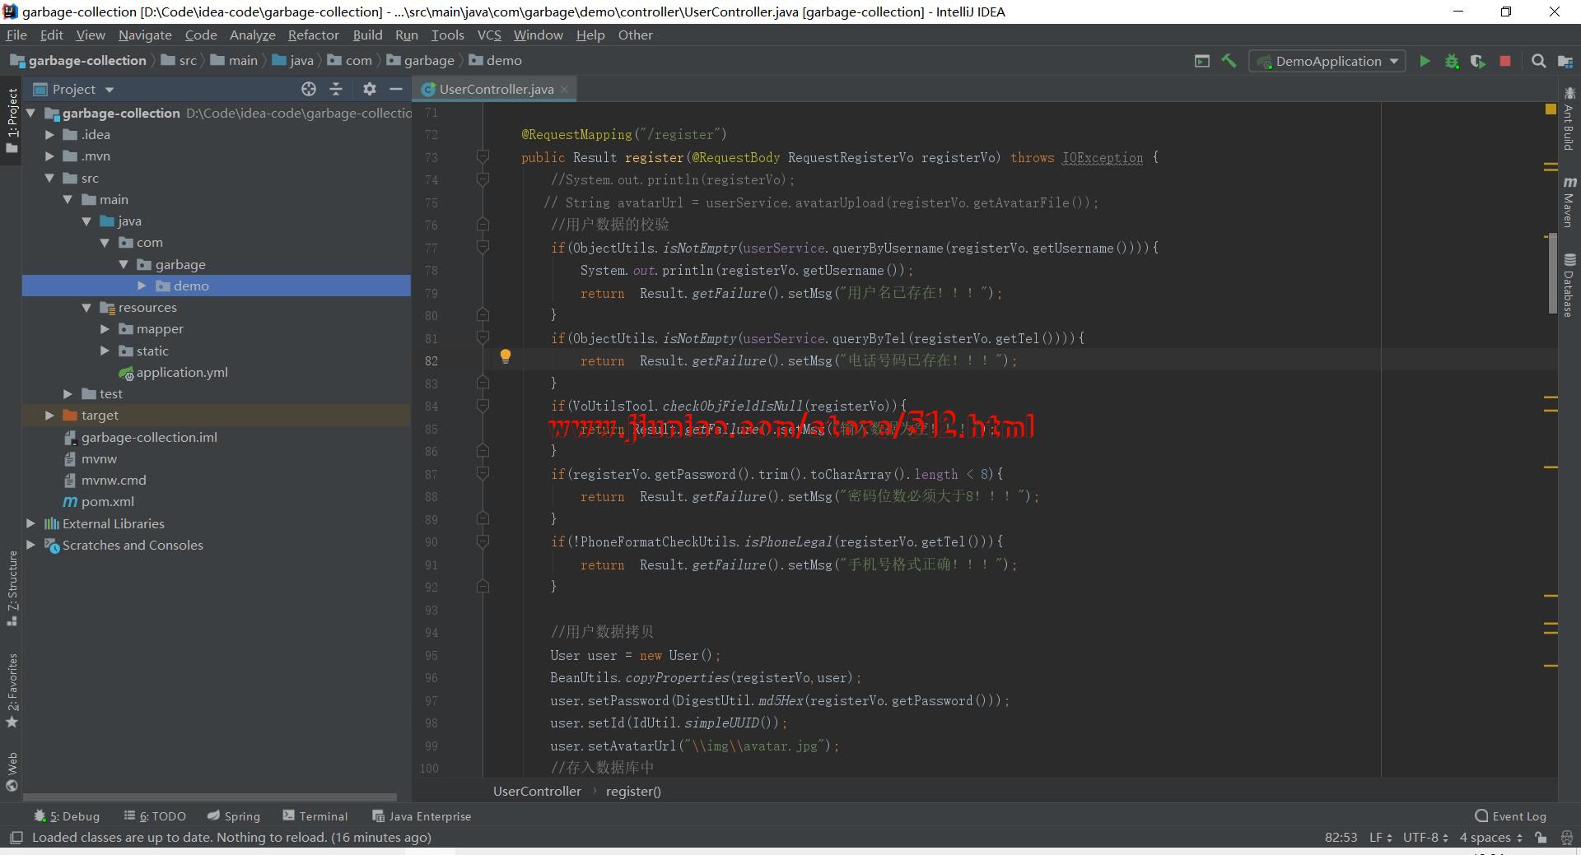
Task: Expand the target folder in project tree
Action: pyautogui.click(x=49, y=416)
